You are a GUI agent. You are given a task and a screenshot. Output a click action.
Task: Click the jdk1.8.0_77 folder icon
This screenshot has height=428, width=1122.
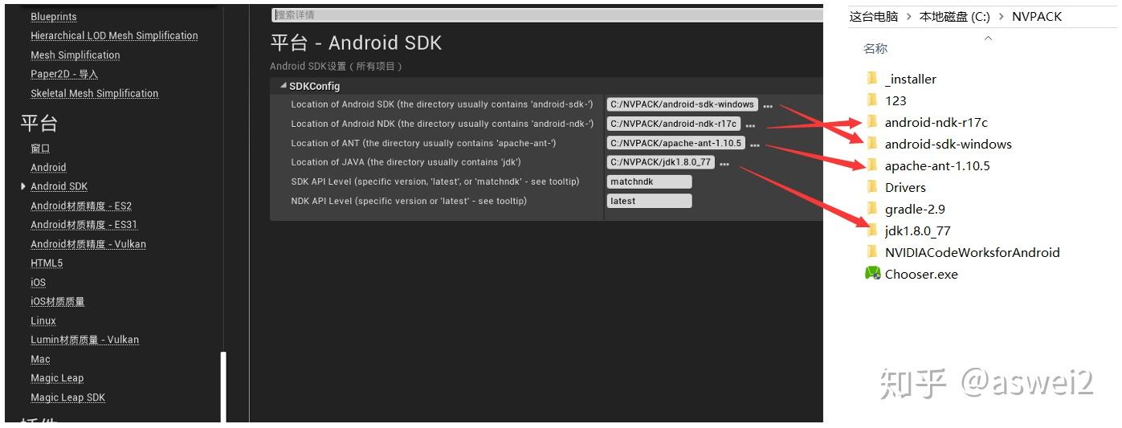(872, 230)
